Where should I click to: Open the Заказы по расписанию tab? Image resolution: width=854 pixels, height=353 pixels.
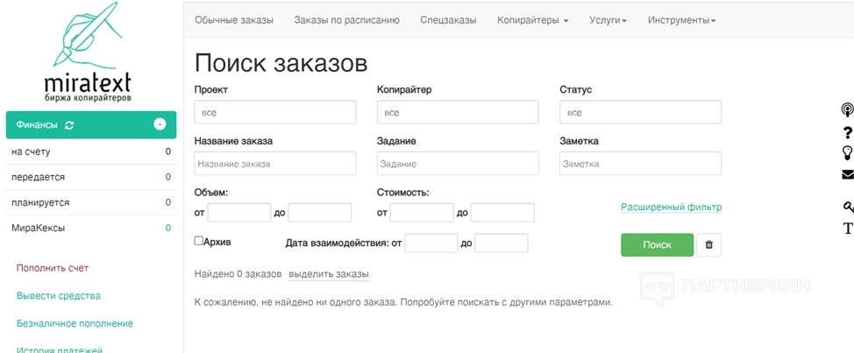tap(346, 20)
